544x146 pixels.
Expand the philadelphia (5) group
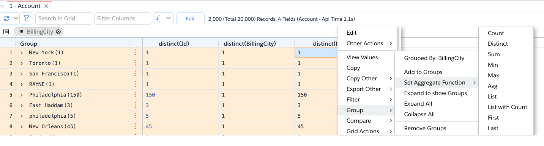22,116
